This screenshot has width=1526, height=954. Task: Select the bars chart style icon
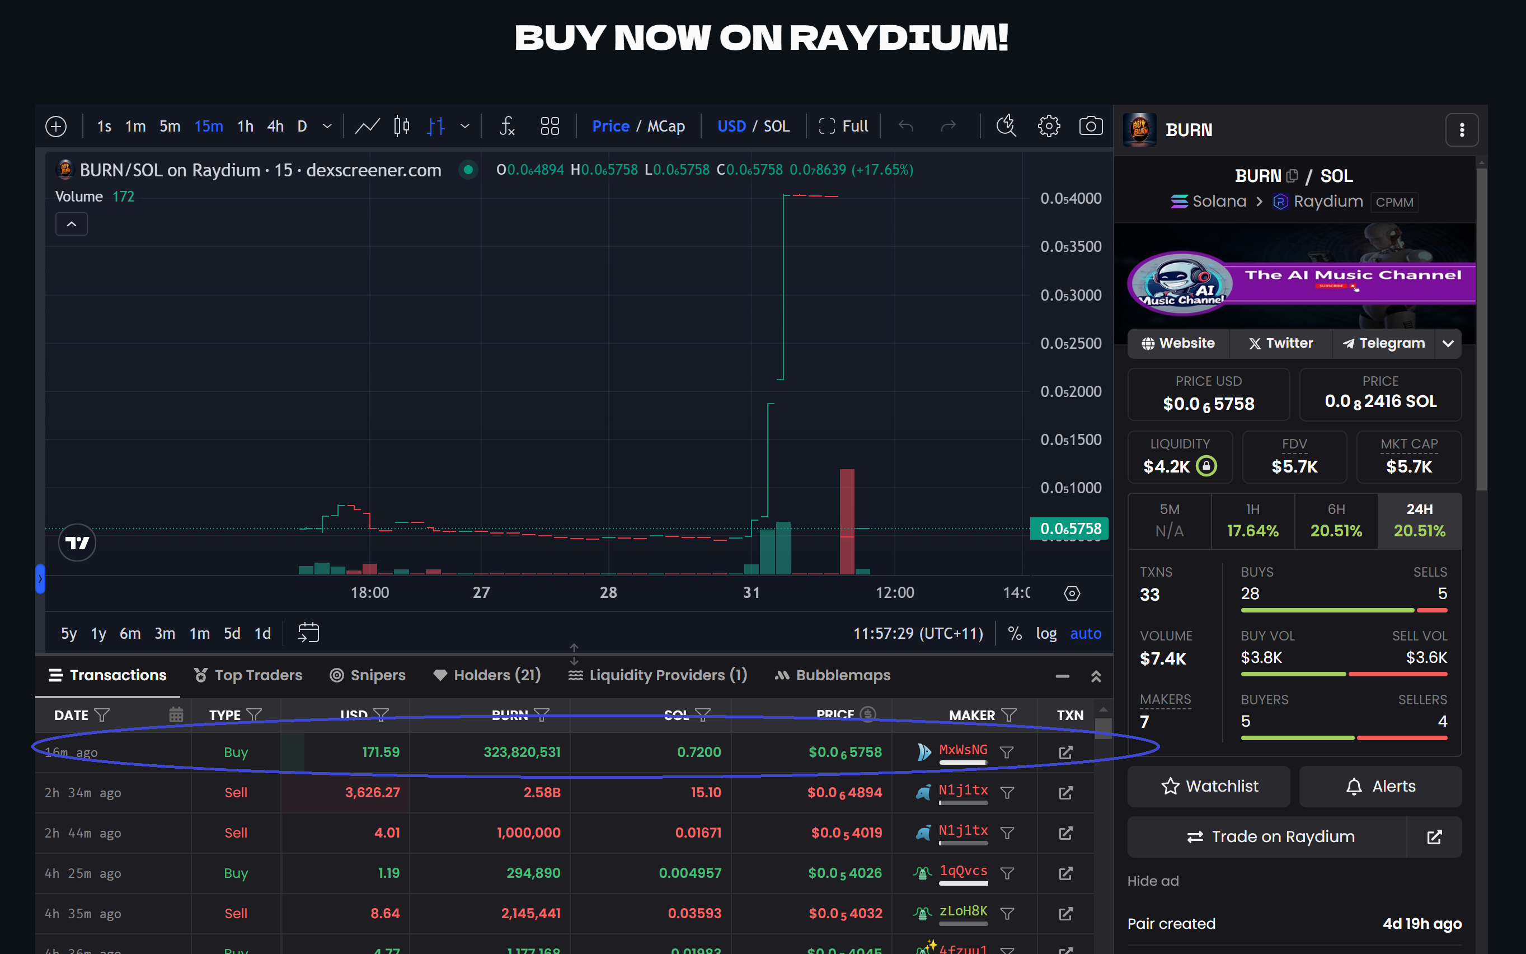pyautogui.click(x=436, y=126)
